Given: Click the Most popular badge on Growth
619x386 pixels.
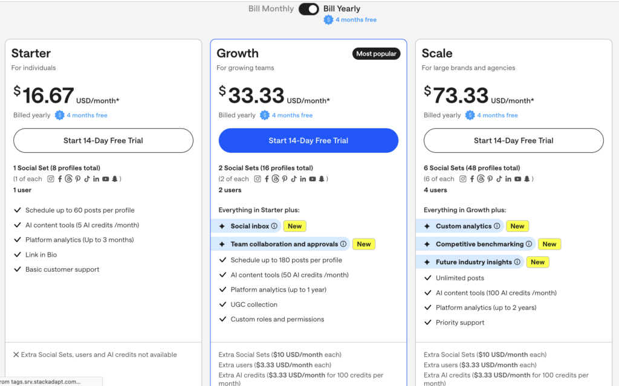Looking at the screenshot, I should pos(376,54).
